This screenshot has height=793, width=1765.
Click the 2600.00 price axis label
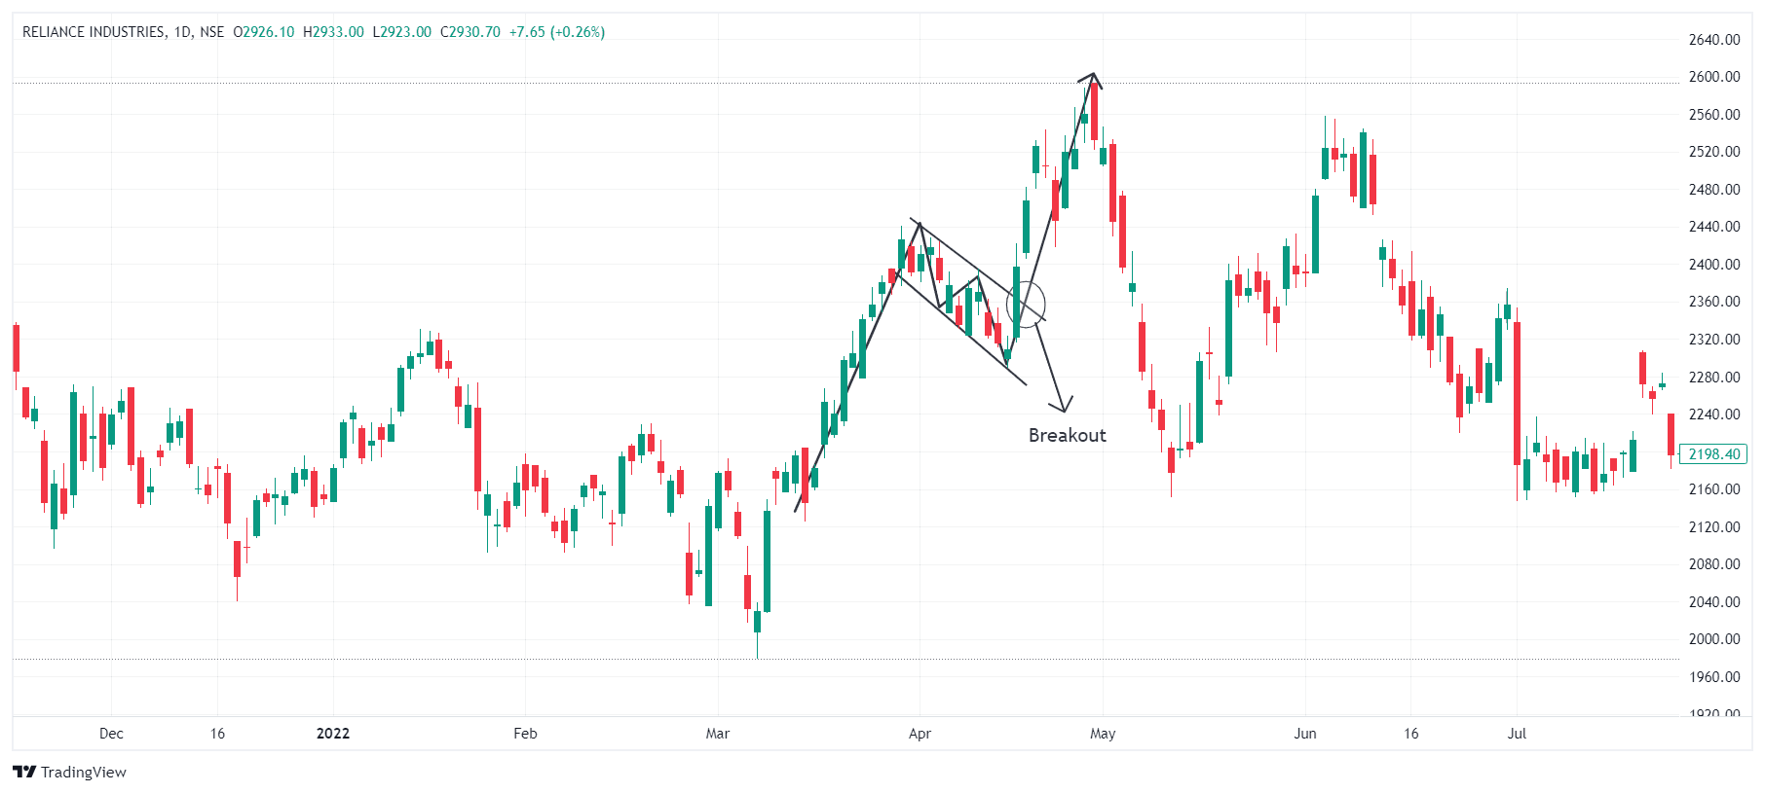[x=1713, y=77]
